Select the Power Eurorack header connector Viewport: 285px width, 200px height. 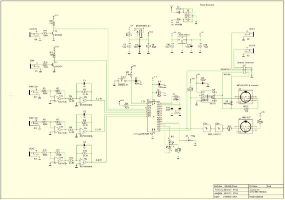click(188, 15)
